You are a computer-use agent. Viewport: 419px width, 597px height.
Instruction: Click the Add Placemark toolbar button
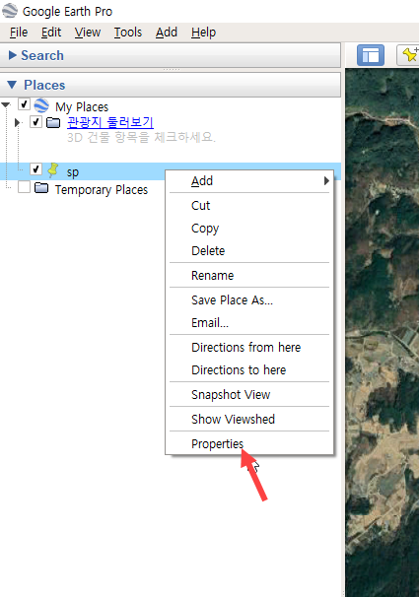pos(408,55)
